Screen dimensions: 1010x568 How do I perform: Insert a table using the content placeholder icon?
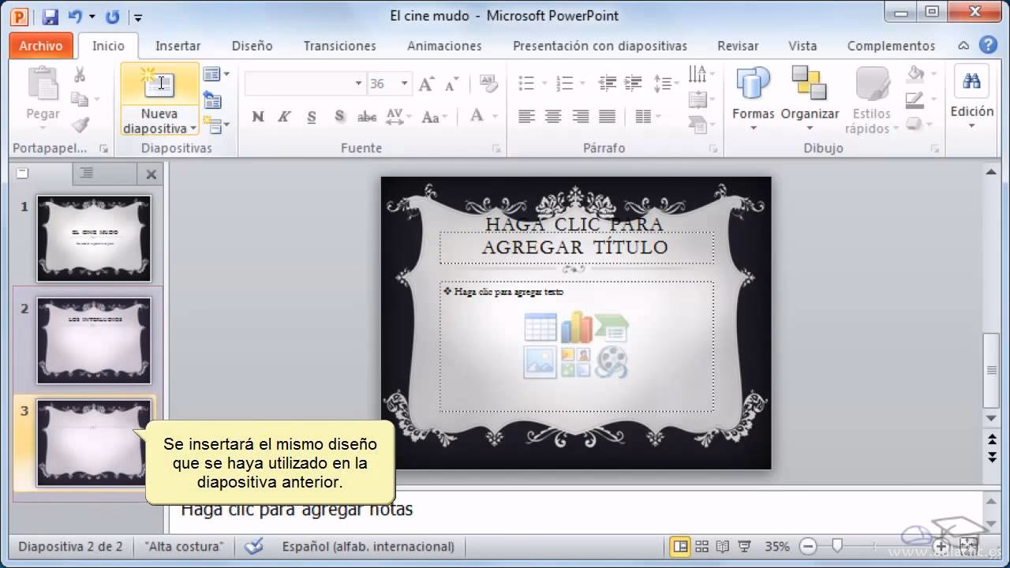[540, 326]
